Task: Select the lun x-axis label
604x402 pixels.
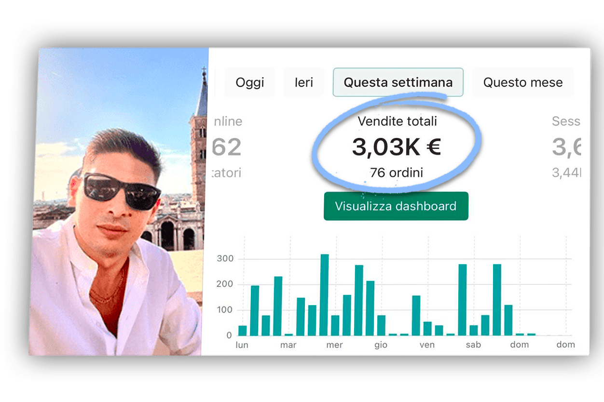Action: tap(242, 345)
